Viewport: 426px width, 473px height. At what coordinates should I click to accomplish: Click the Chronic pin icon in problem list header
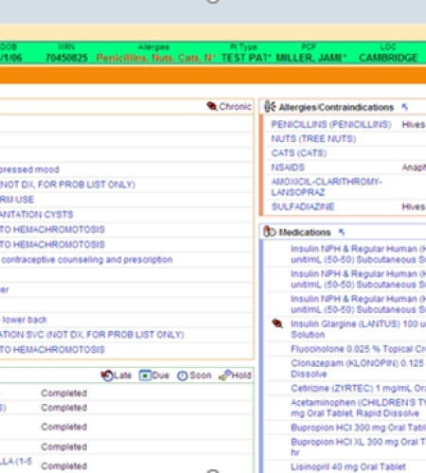tap(212, 106)
